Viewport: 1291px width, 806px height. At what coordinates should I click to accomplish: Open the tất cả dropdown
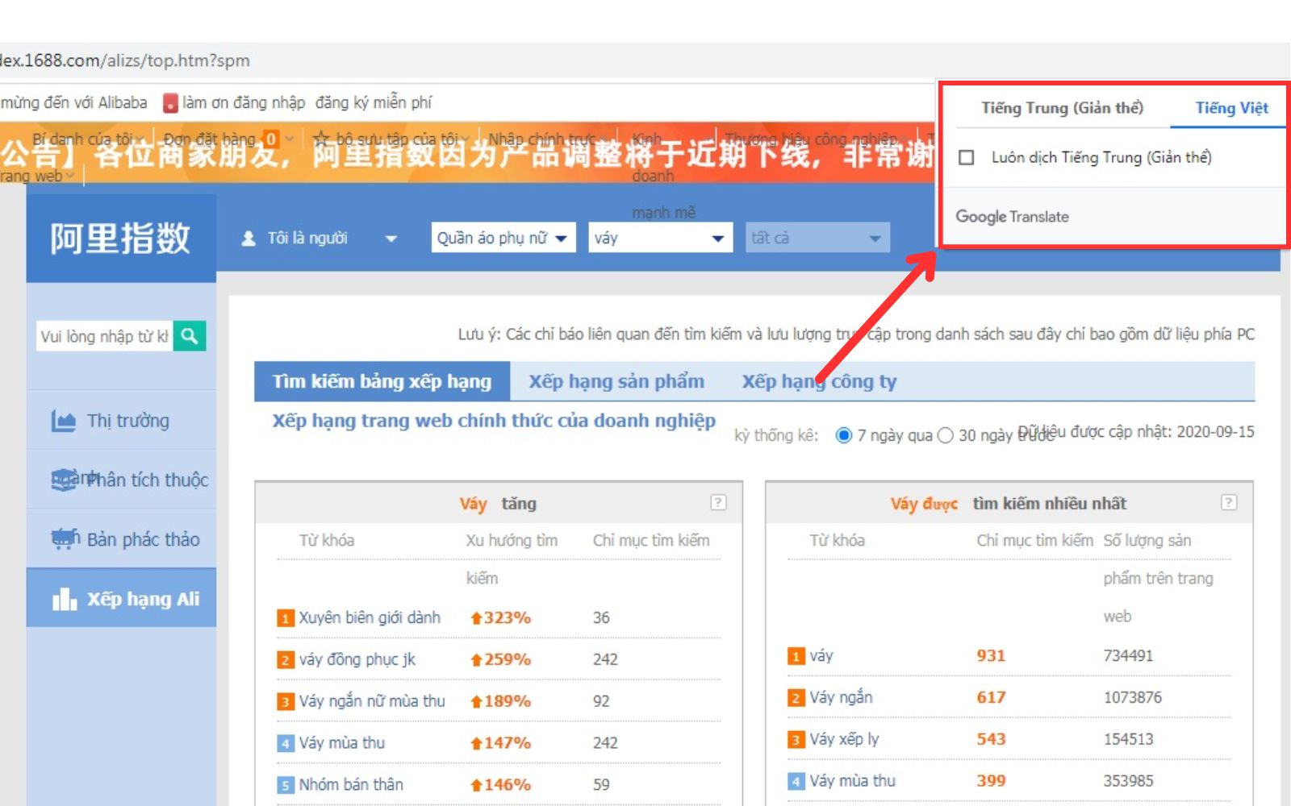[817, 238]
